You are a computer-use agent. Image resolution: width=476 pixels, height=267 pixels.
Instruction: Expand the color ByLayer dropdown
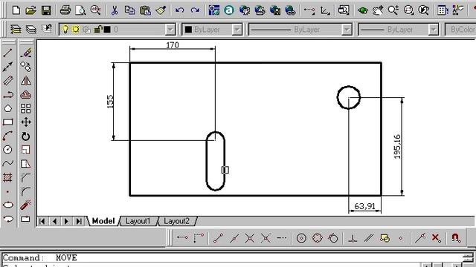coord(237,30)
